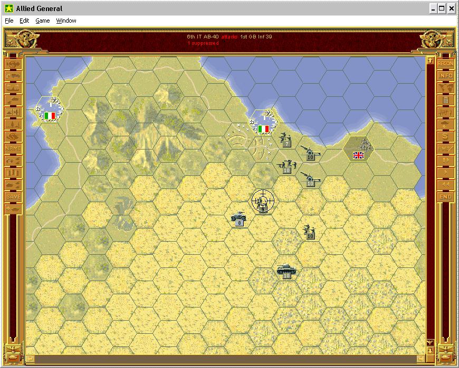This screenshot has height=368, width=459.
Task: Click the tally marks icon
Action: tap(445, 112)
